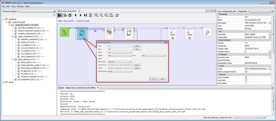Click the component_build path link

pyautogui.click(x=83, y=21)
